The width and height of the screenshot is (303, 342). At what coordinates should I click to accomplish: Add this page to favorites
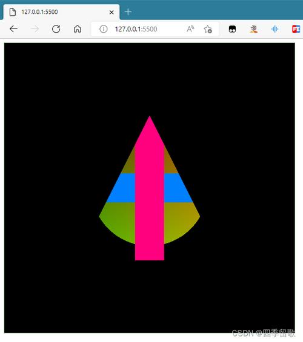(208, 29)
